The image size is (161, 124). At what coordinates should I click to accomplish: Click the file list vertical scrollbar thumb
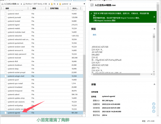coord(84,83)
